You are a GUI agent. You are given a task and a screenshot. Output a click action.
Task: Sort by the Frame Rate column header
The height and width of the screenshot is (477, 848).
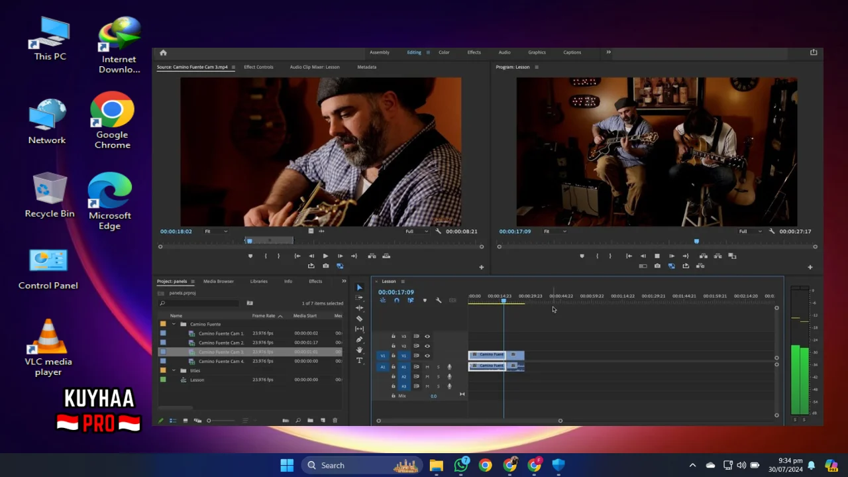pos(264,316)
